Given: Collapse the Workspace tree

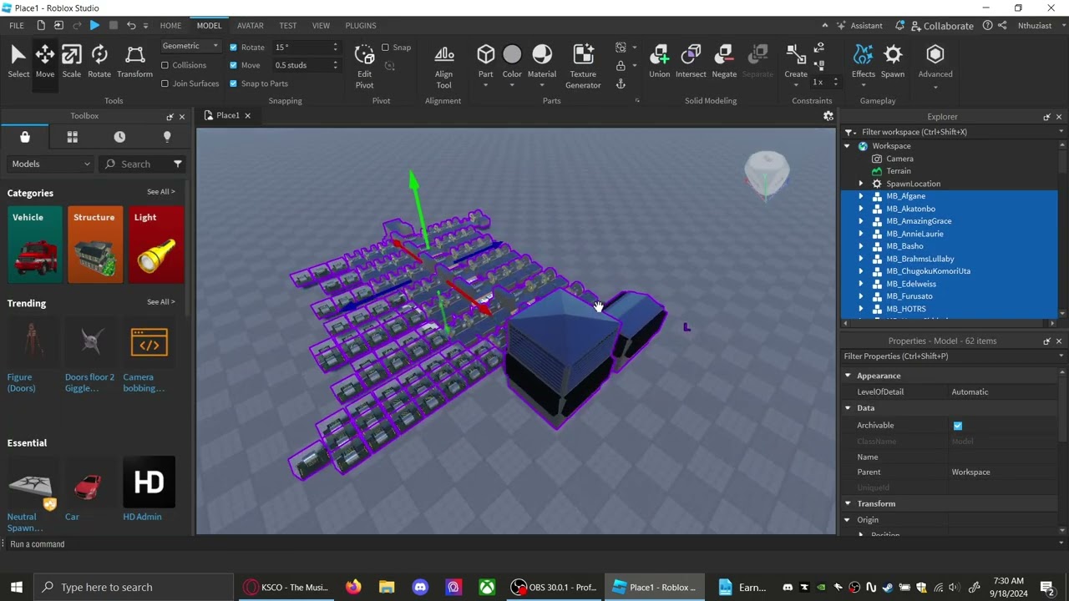Looking at the screenshot, I should [x=848, y=146].
